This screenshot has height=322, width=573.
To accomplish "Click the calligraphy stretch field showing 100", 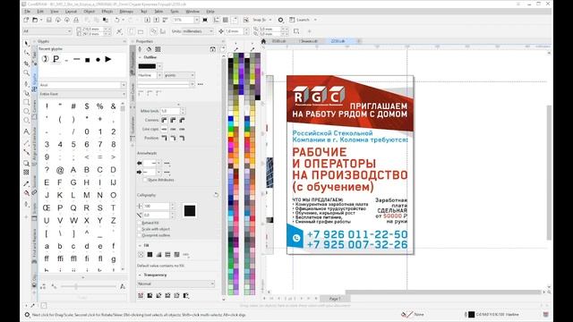I will coord(157,207).
